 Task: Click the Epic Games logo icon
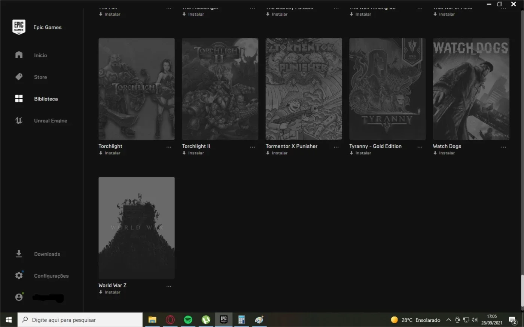tap(19, 27)
